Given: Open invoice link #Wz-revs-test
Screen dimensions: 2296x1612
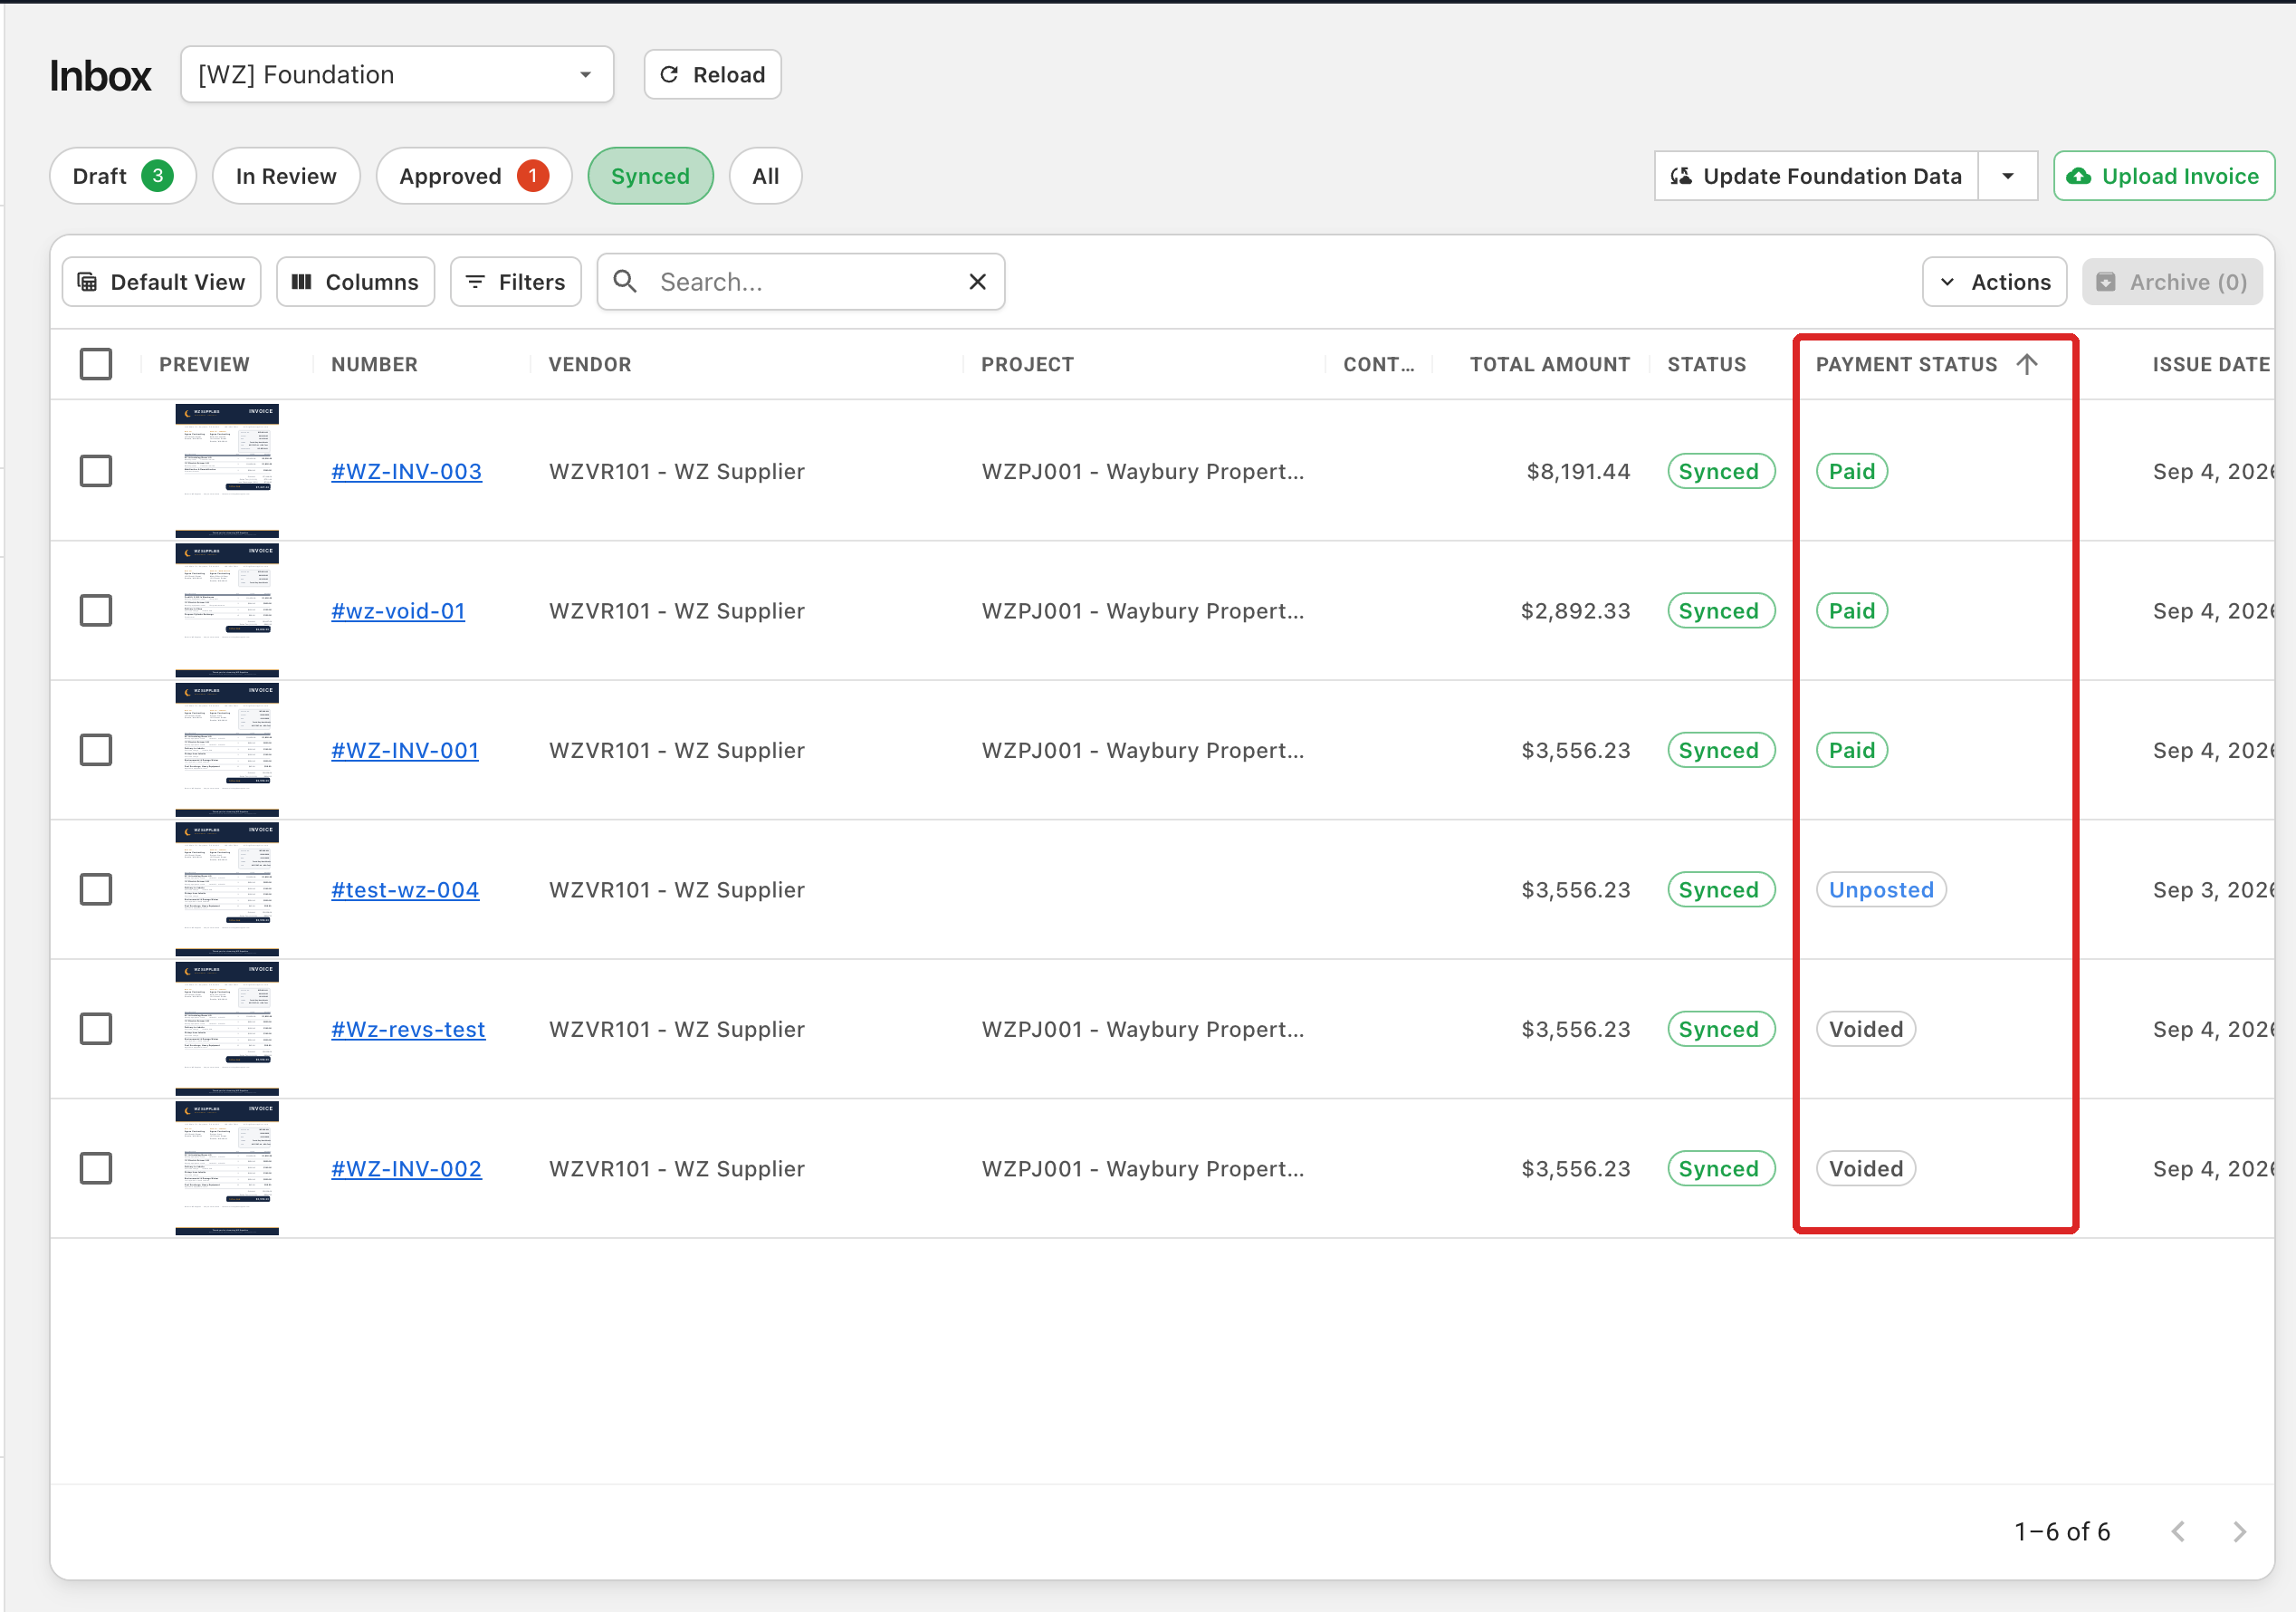Looking at the screenshot, I should tap(408, 1029).
